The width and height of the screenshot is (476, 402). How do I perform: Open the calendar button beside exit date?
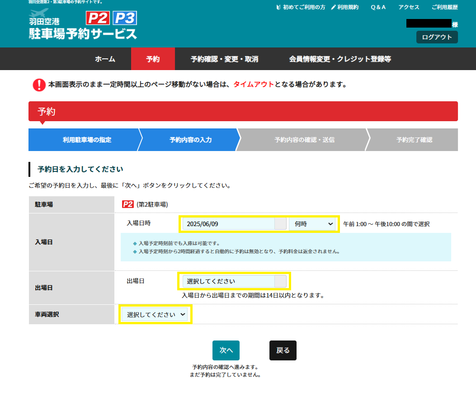pos(280,281)
